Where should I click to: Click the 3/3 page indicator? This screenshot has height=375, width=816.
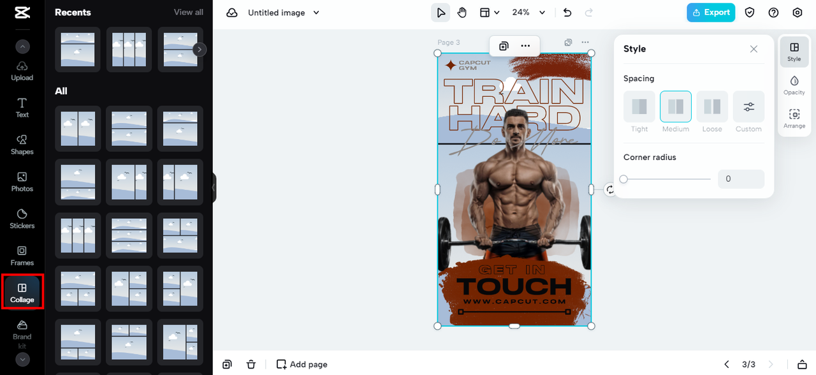748,365
